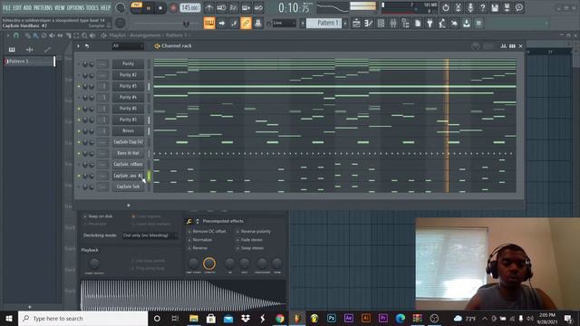Image resolution: width=580 pixels, height=326 pixels.
Task: Click the Channel rack undo arrow icon
Action: [x=87, y=46]
